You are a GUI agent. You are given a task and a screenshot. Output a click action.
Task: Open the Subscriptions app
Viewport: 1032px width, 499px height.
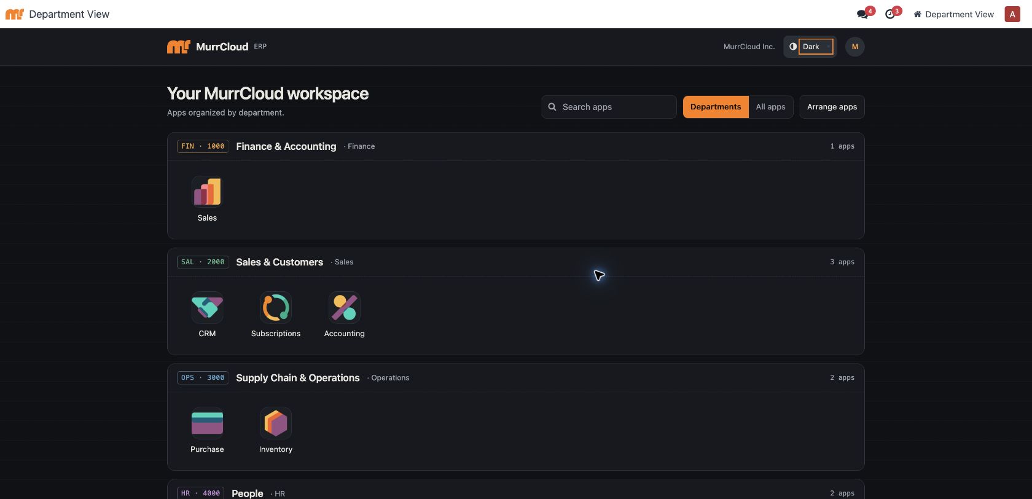click(276, 307)
